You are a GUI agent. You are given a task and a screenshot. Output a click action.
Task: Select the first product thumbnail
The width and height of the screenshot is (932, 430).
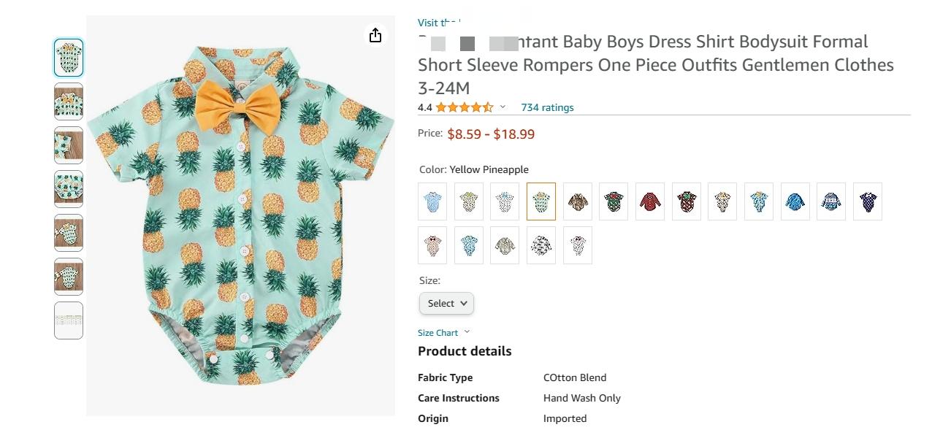coord(69,58)
